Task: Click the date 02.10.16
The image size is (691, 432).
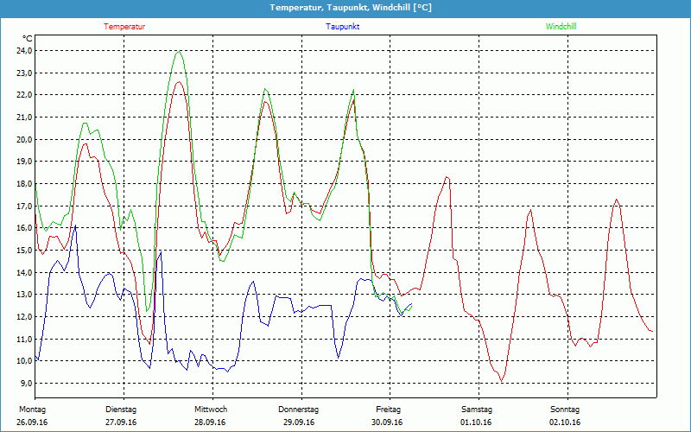Action: tap(565, 422)
